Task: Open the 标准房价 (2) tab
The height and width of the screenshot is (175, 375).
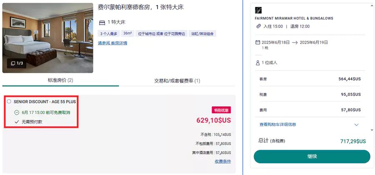Action: coord(60,80)
